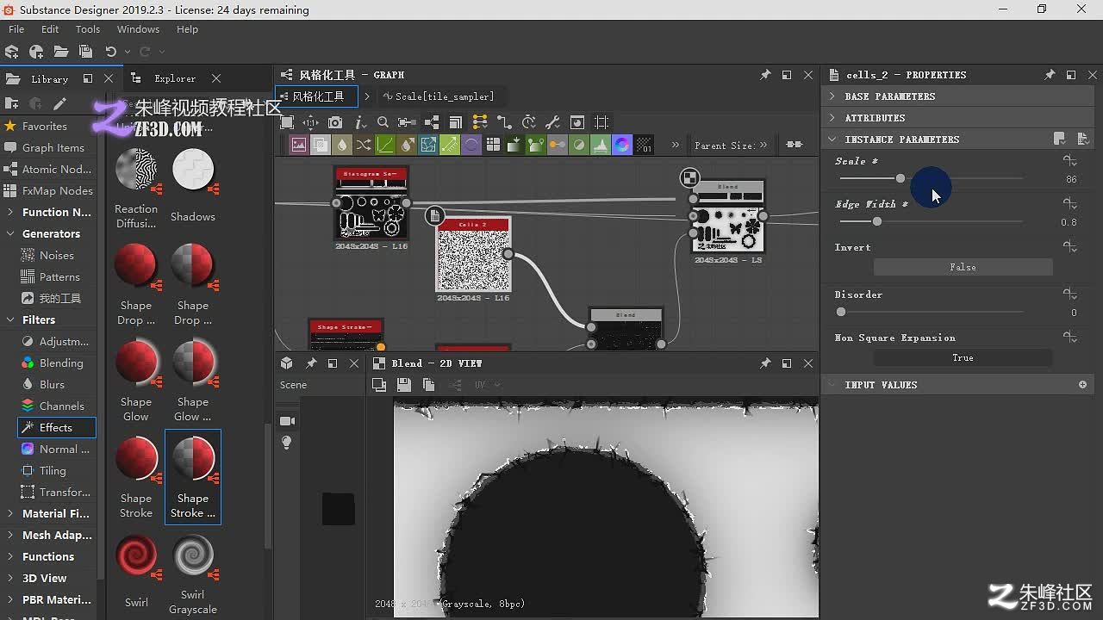Add a Uniform Color droplet node

342,146
